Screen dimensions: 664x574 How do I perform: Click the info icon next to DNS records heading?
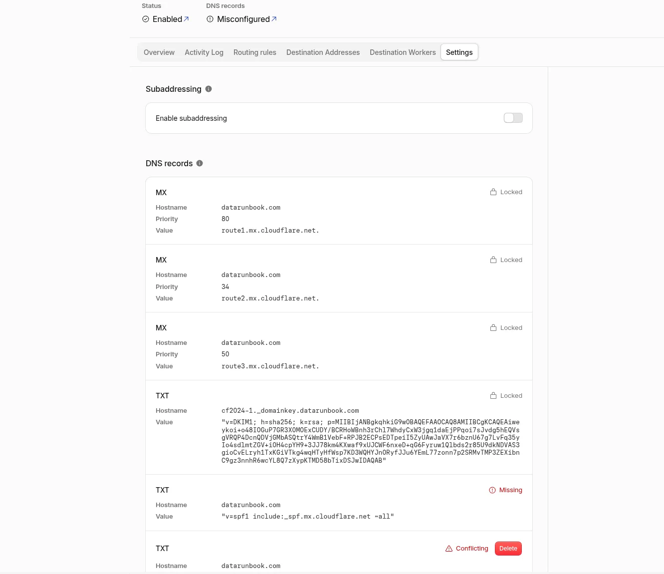click(x=200, y=163)
